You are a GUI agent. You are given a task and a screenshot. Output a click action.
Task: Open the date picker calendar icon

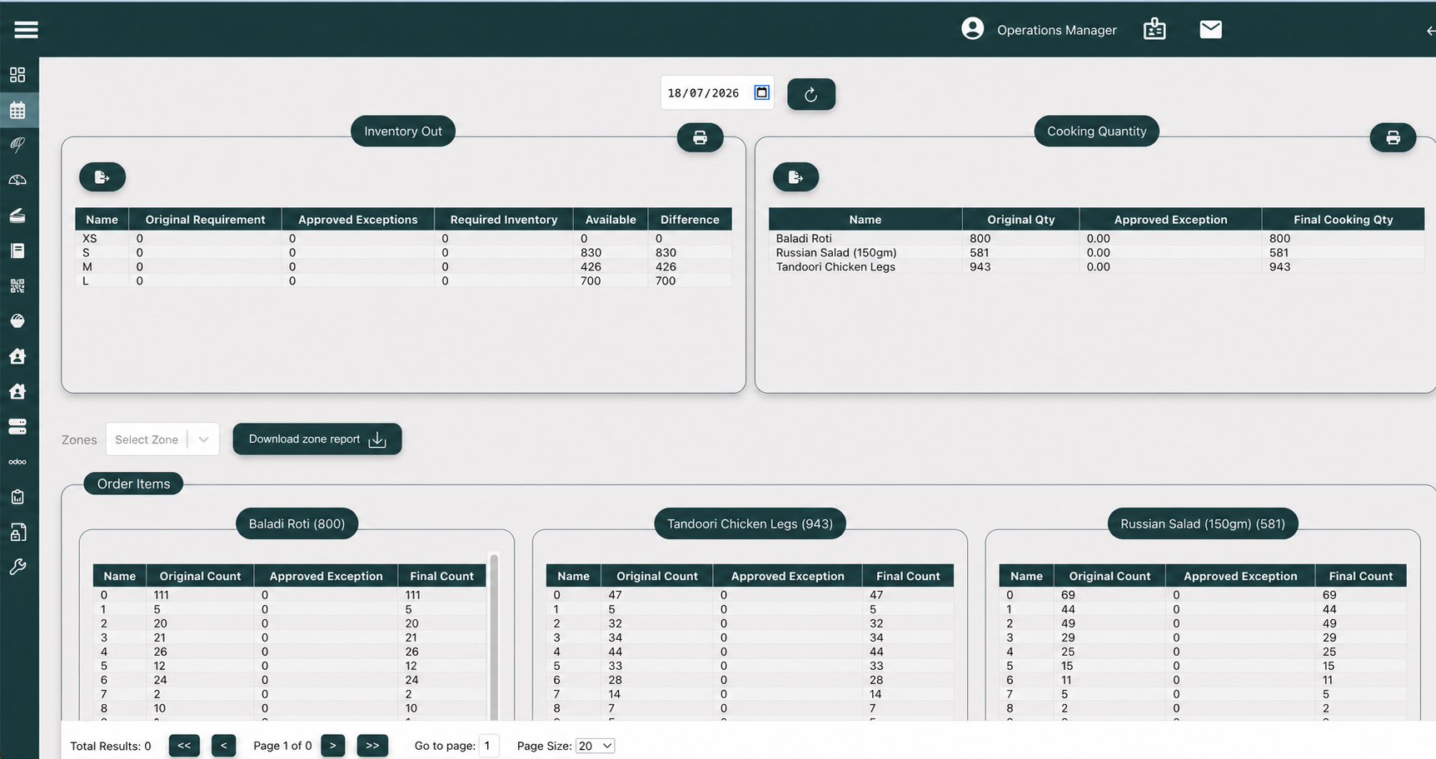click(x=761, y=92)
